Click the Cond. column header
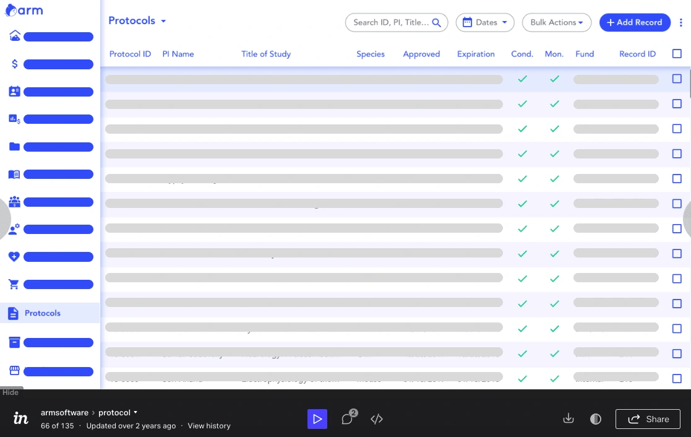This screenshot has height=437, width=691. [522, 54]
